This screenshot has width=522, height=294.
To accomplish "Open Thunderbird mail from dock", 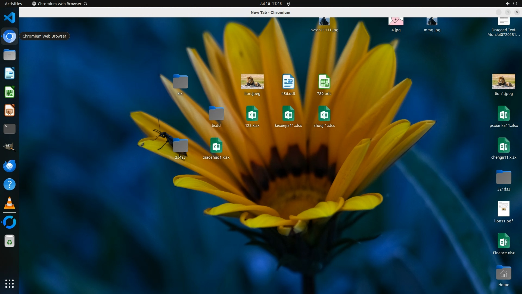I will tap(10, 166).
